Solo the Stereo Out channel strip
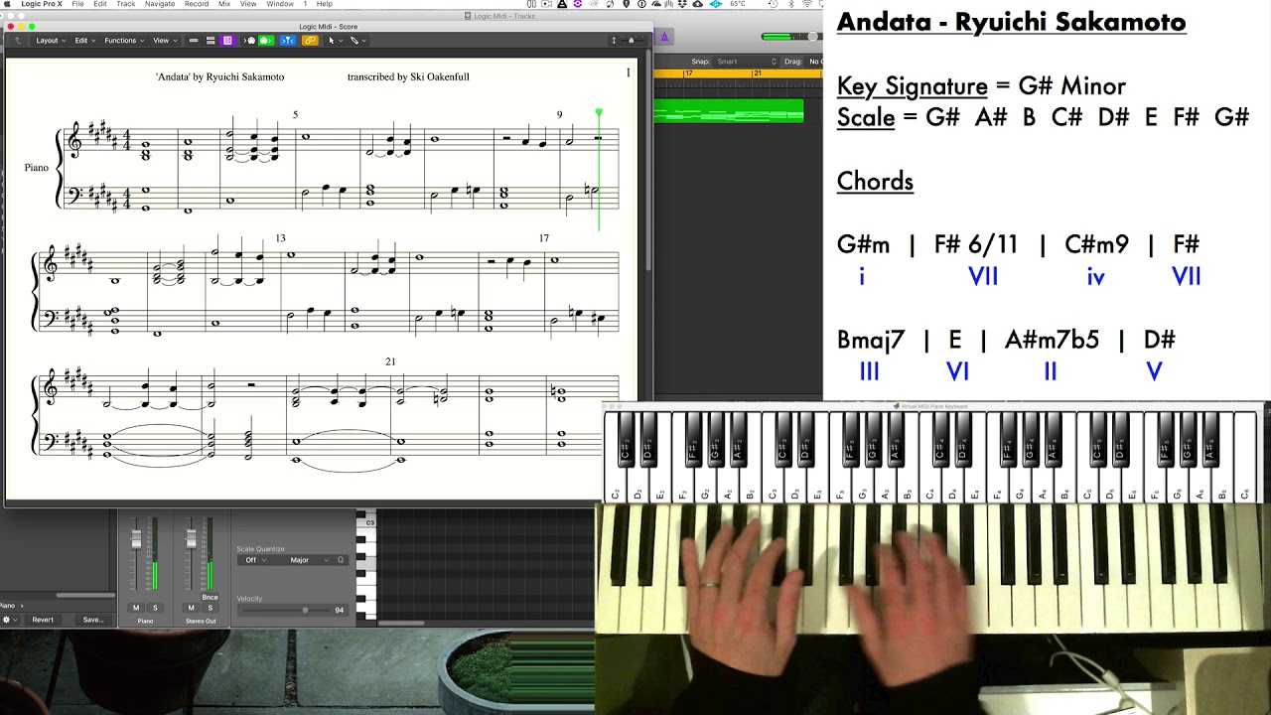Screen dimensions: 1271x715 click(x=210, y=608)
